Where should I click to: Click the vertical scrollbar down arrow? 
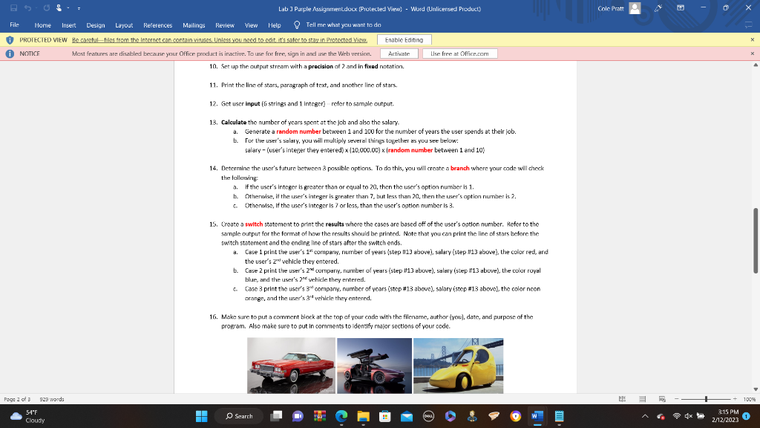756,389
